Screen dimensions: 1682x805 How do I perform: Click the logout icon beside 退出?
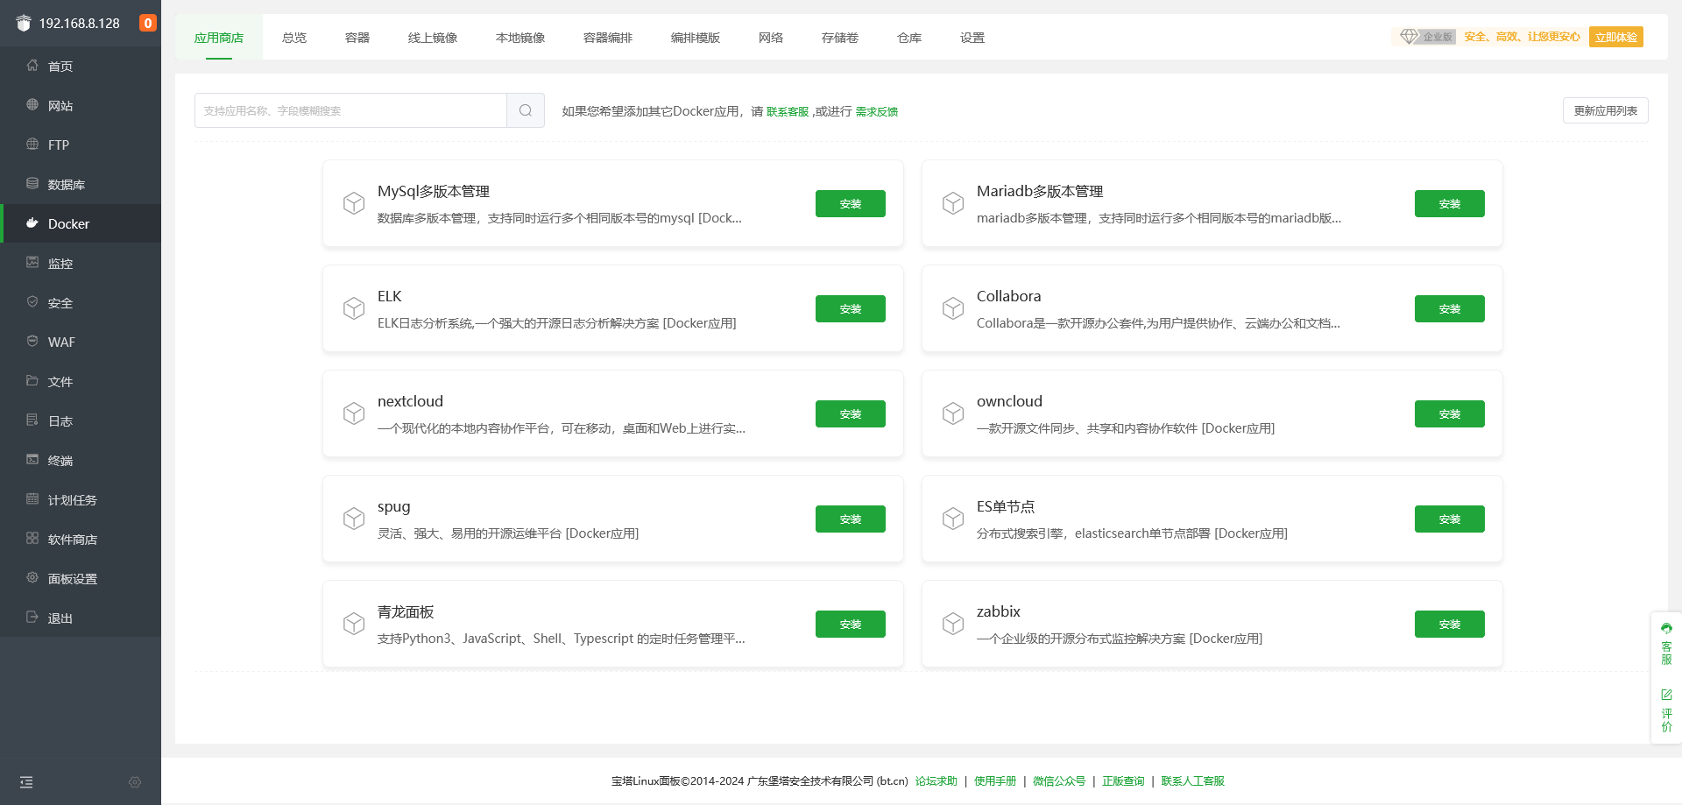coord(32,618)
